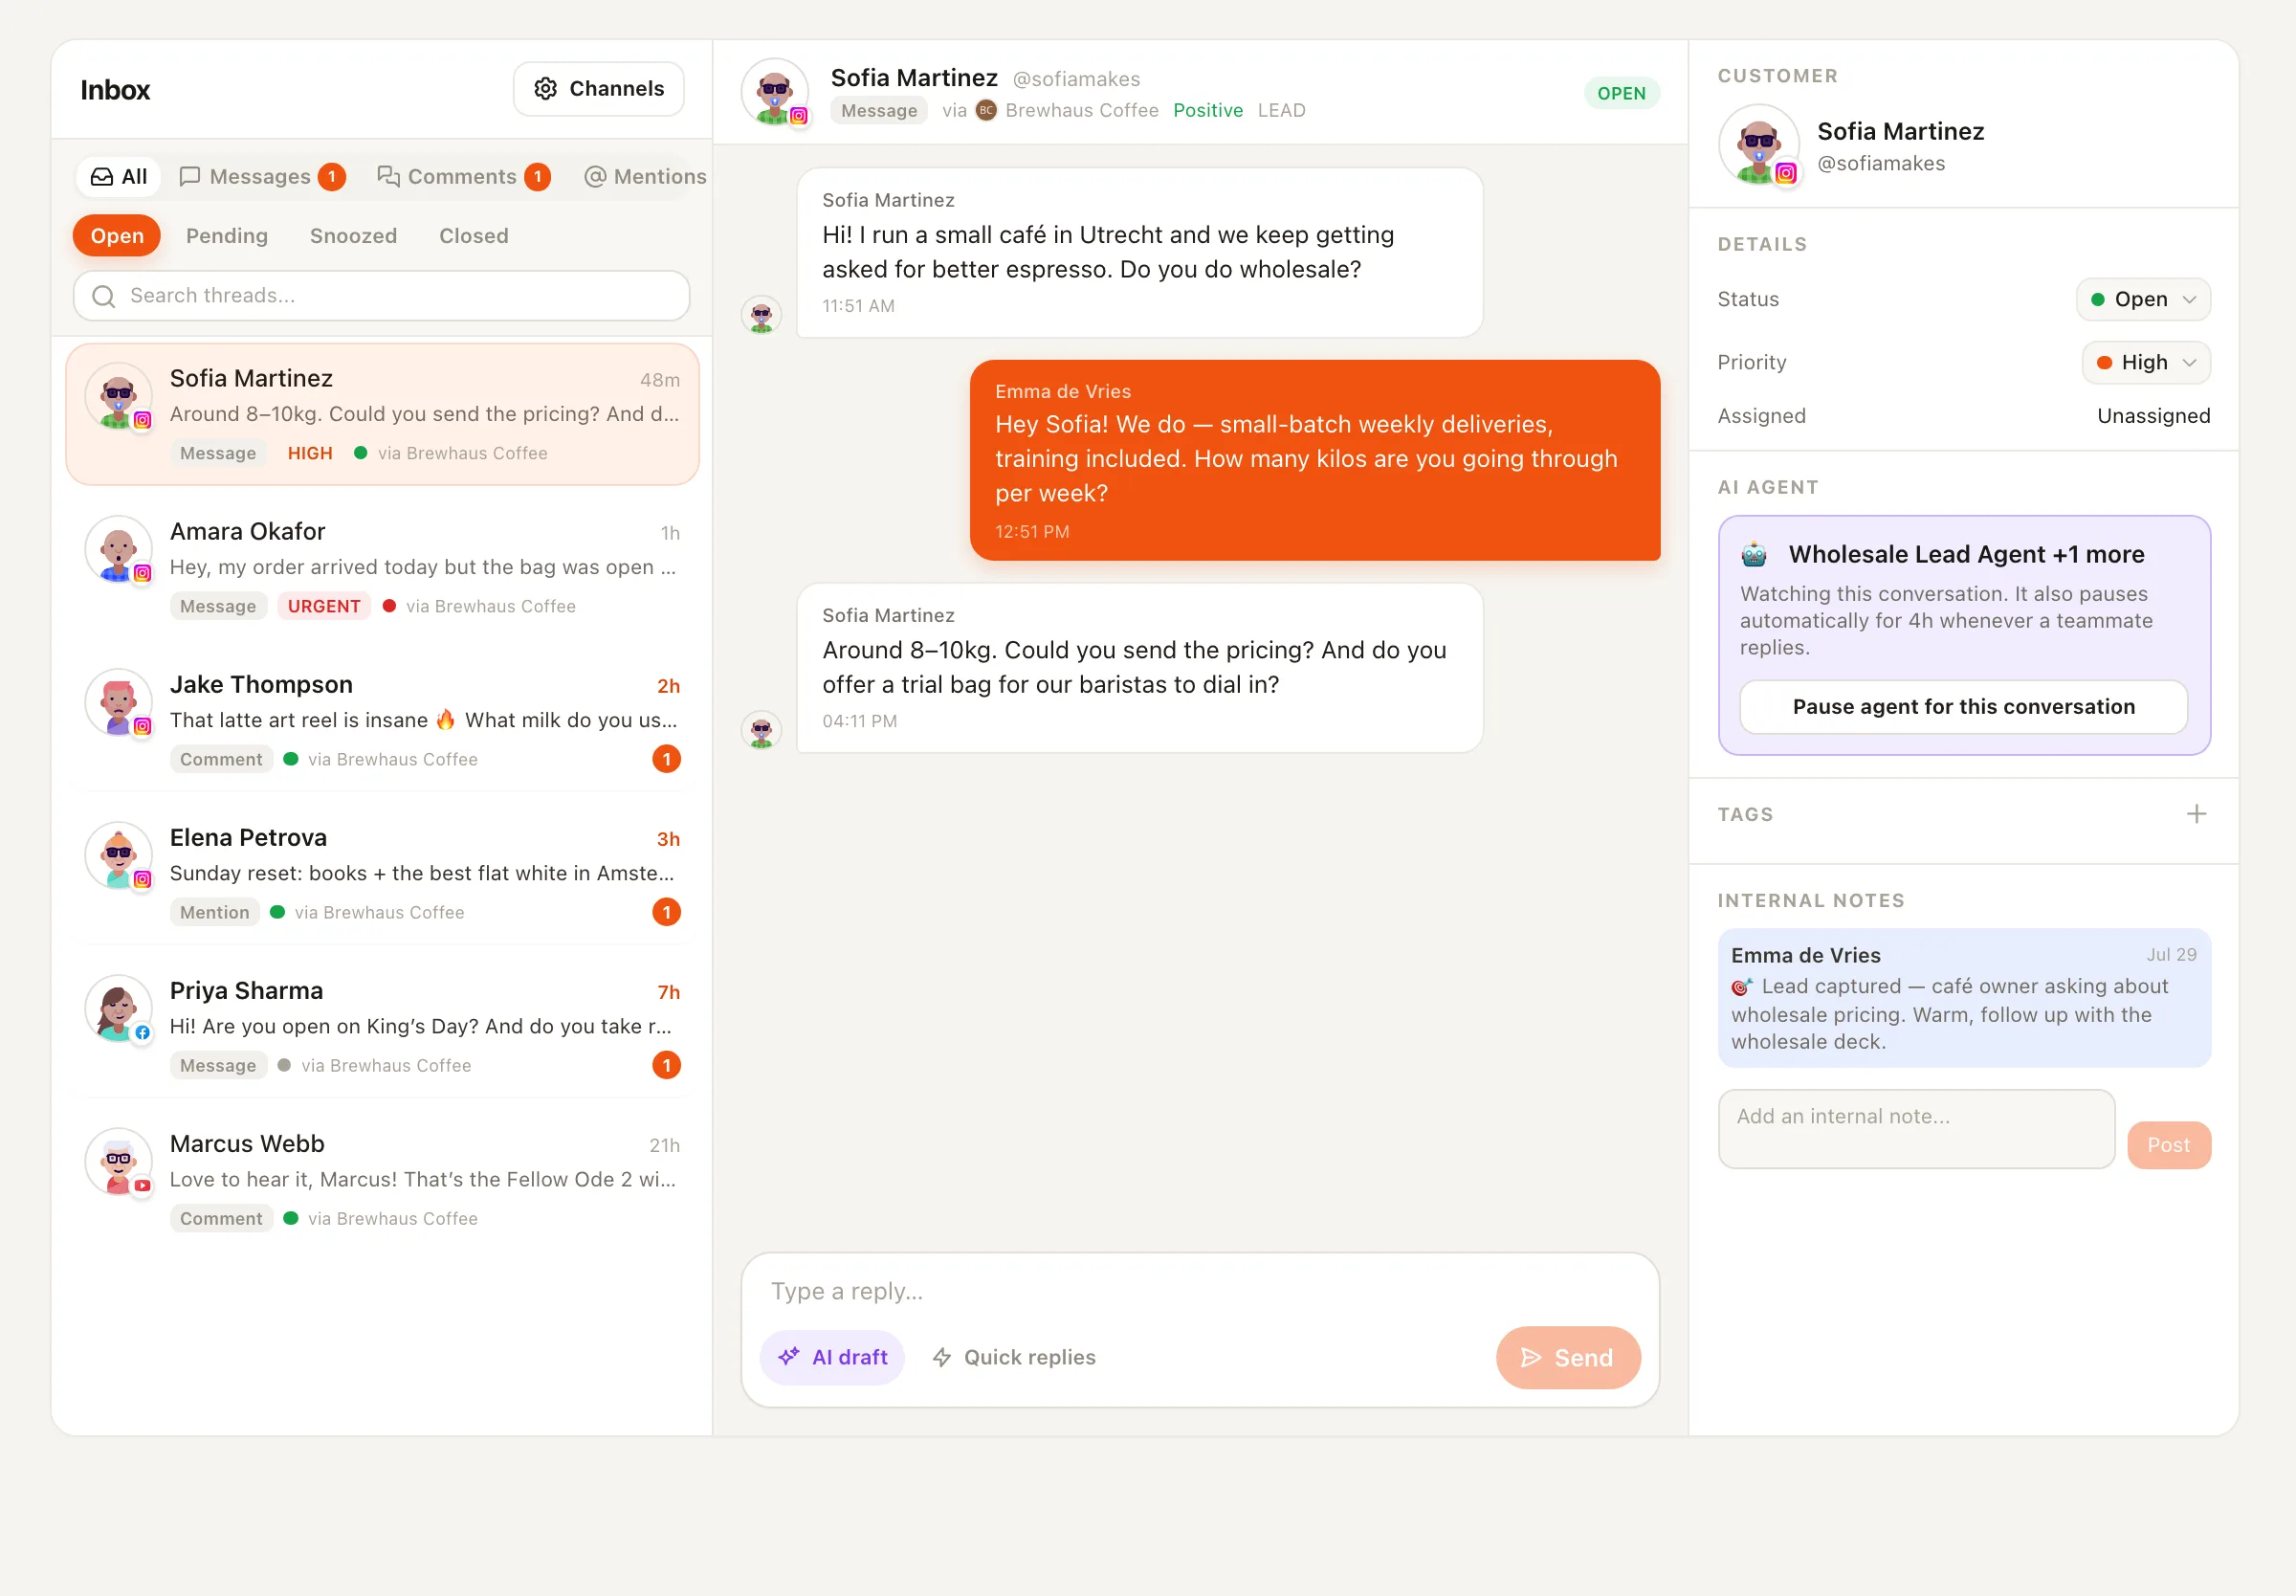Click Emma de Vries internal note card
This screenshot has width=2296, height=1596.
(1963, 998)
